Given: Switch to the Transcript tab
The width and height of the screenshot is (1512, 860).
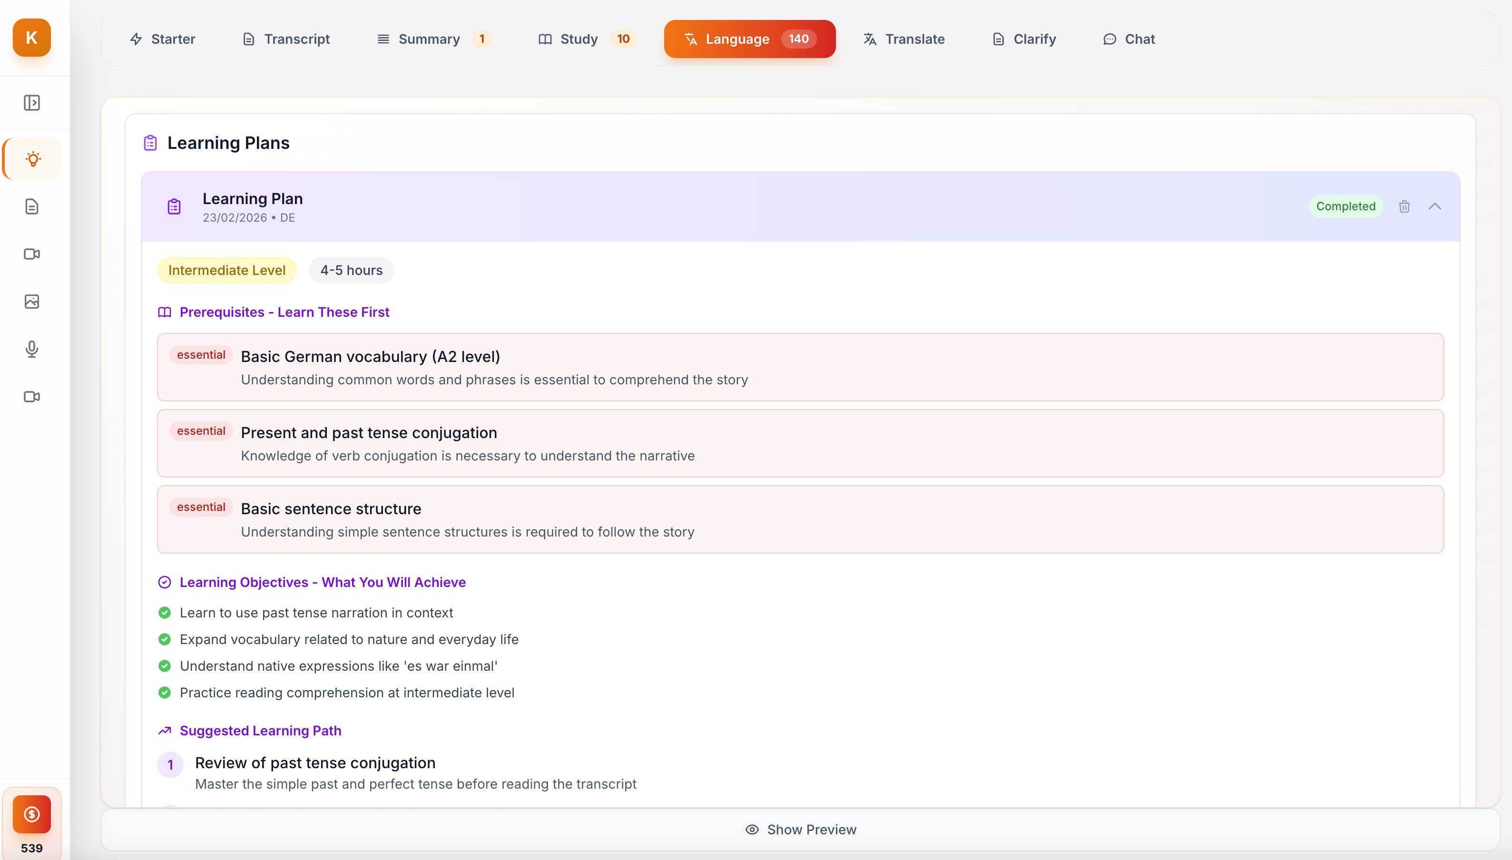Looking at the screenshot, I should click(x=286, y=39).
